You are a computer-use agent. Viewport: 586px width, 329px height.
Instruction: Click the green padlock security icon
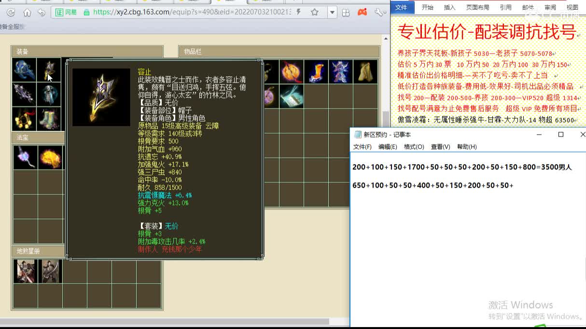(x=86, y=12)
